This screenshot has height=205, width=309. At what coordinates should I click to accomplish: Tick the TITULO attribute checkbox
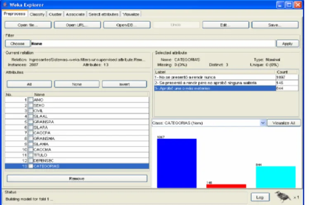pos(31,155)
